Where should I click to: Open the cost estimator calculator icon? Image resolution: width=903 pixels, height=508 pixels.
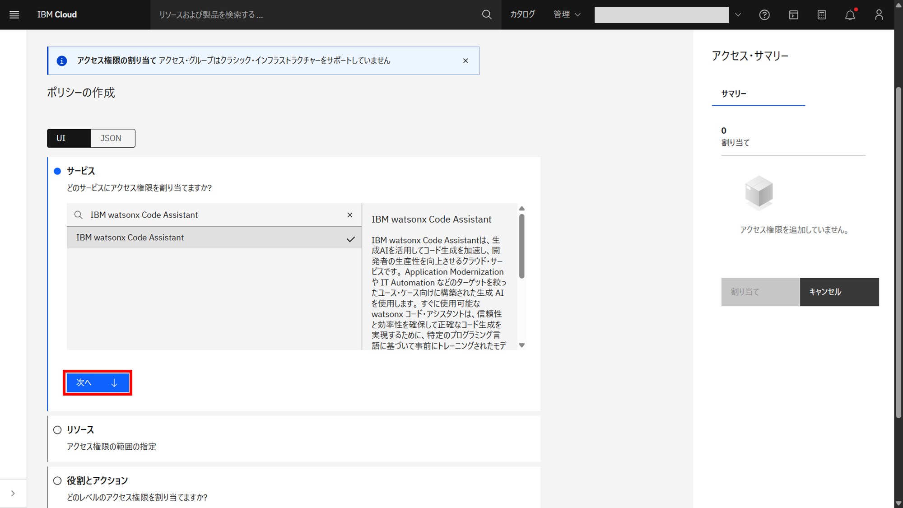click(x=822, y=14)
